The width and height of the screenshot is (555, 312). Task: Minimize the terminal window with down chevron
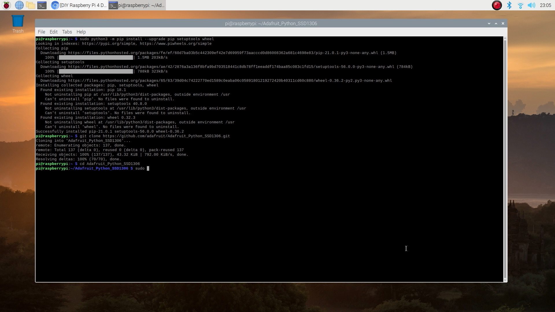click(x=489, y=23)
